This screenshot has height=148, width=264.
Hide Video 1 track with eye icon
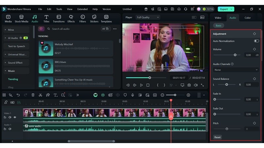pyautogui.click(x=15, y=117)
